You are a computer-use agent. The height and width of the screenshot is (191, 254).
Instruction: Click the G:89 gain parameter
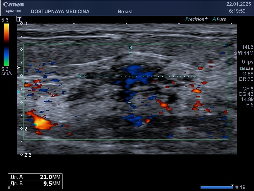tap(248, 73)
